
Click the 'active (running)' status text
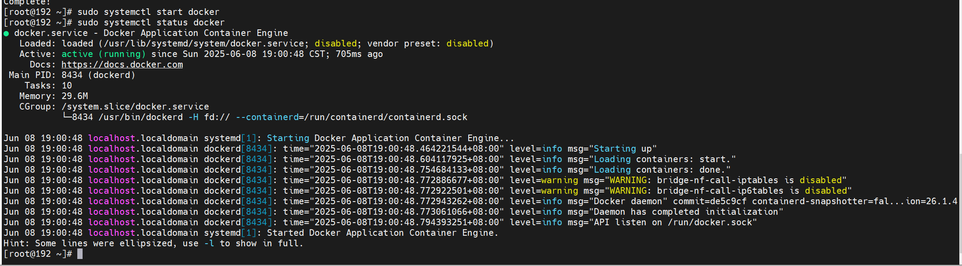coord(104,54)
